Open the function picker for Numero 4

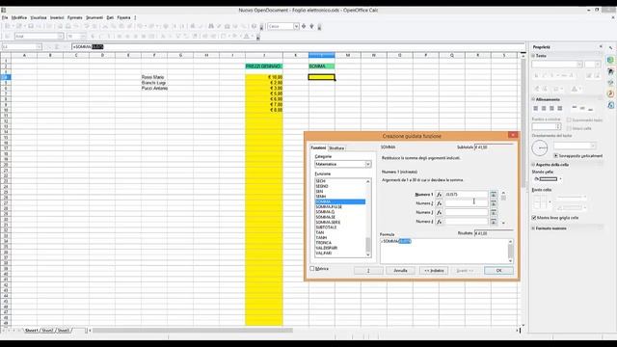440,222
